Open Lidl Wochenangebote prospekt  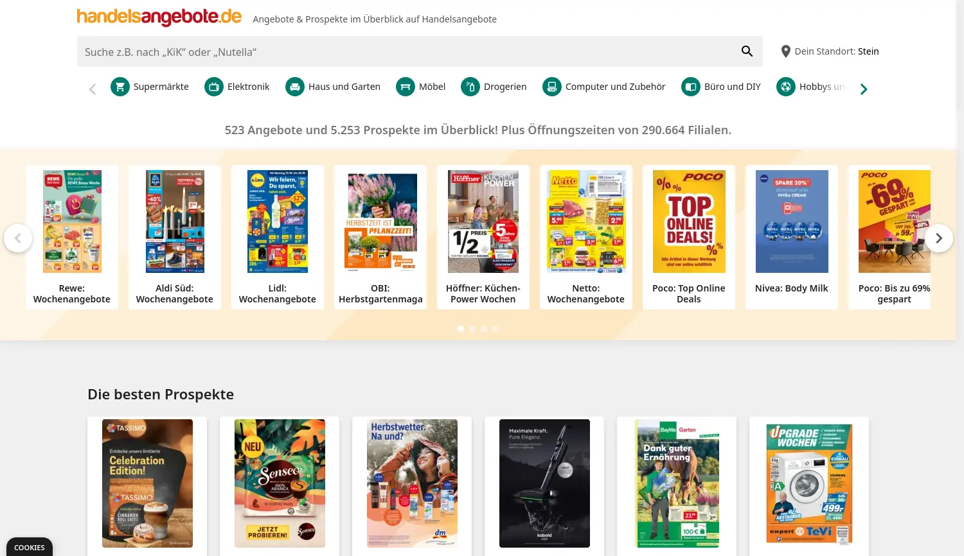(x=278, y=237)
